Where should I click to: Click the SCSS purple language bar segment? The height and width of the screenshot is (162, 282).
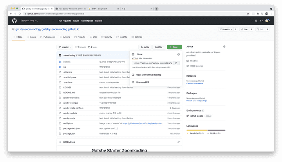coord(216,130)
